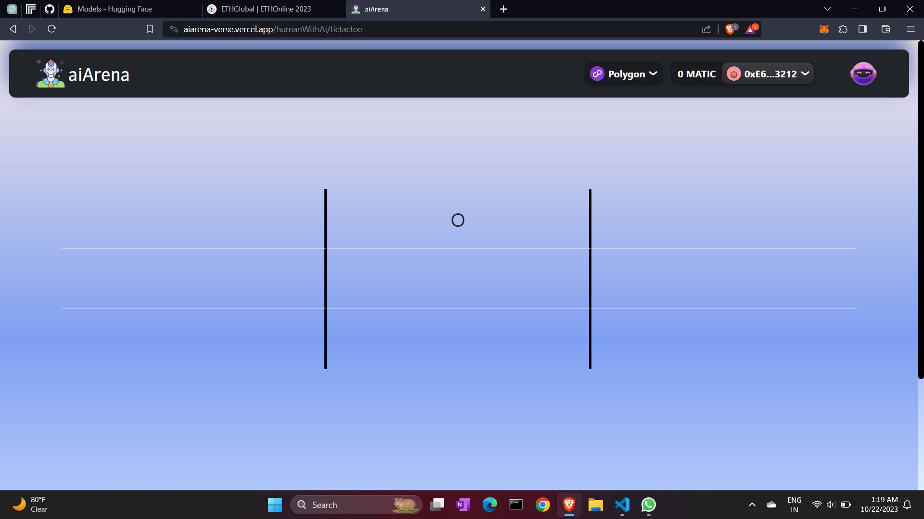Open the Polygon network dropdown
Image resolution: width=924 pixels, height=519 pixels.
[623, 74]
